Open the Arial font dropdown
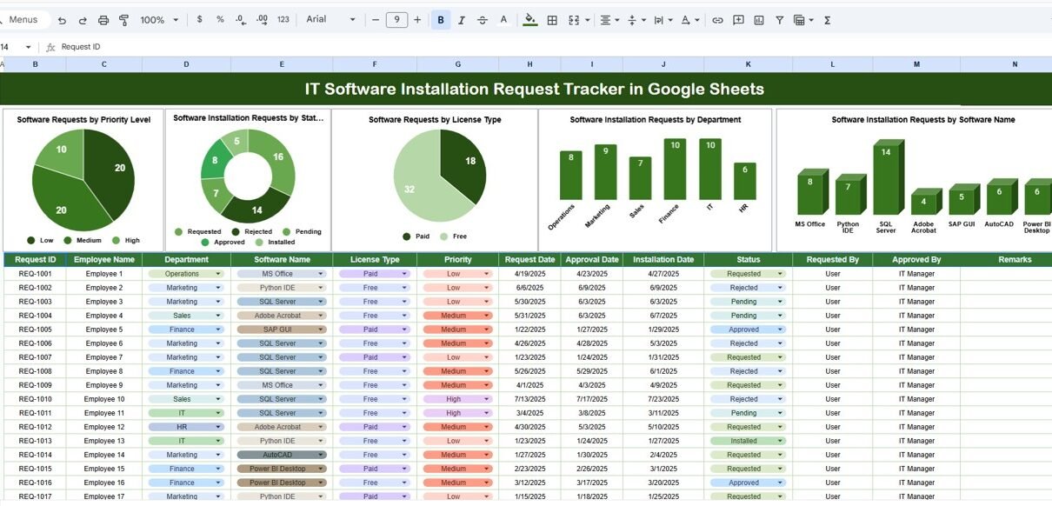This screenshot has width=1052, height=506. (x=330, y=20)
